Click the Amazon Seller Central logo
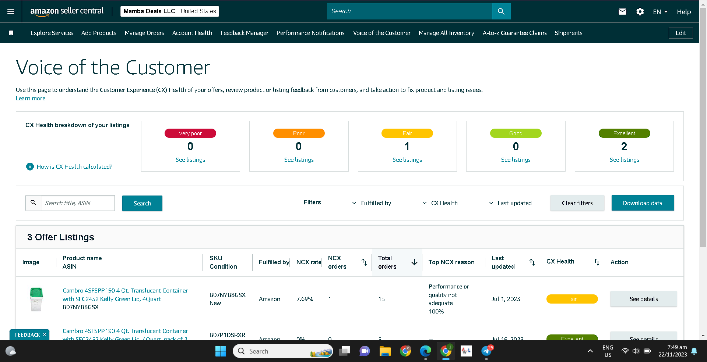Screen dimensions: 707x362 pyautogui.click(x=67, y=11)
